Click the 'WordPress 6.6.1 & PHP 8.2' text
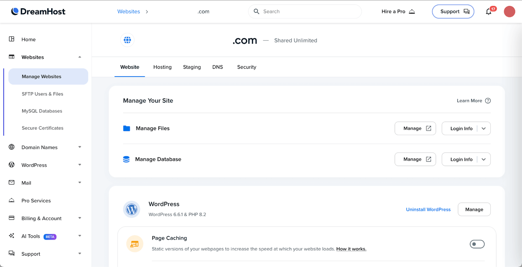 (x=177, y=214)
